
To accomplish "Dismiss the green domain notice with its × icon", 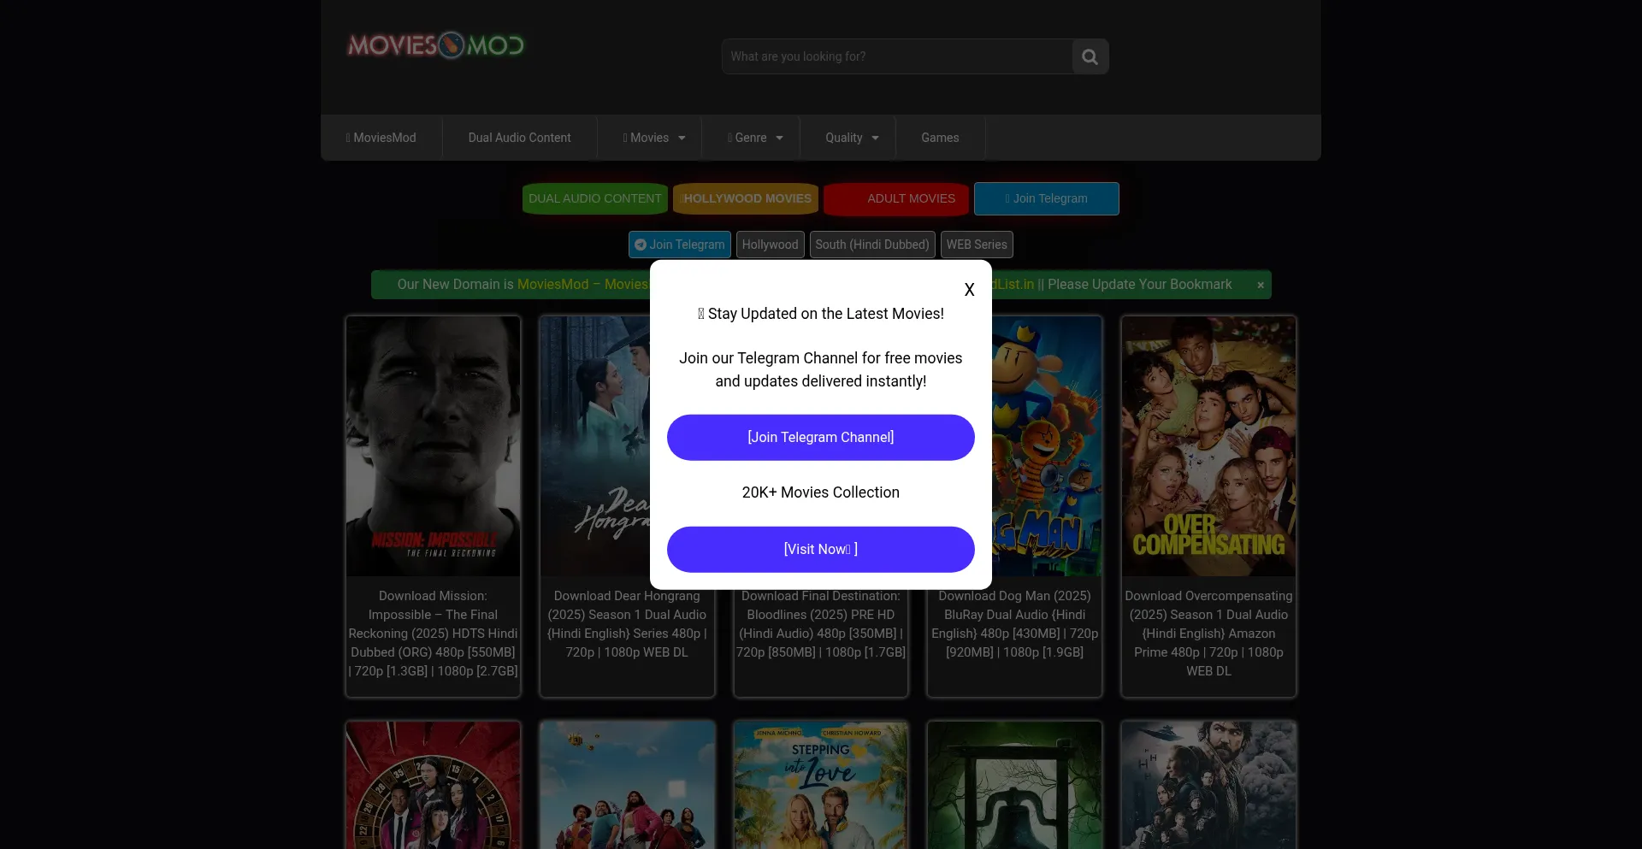I will [x=1261, y=285].
